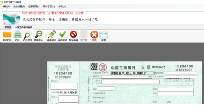Open the 用户管理(U) menu

[x=49, y=7]
